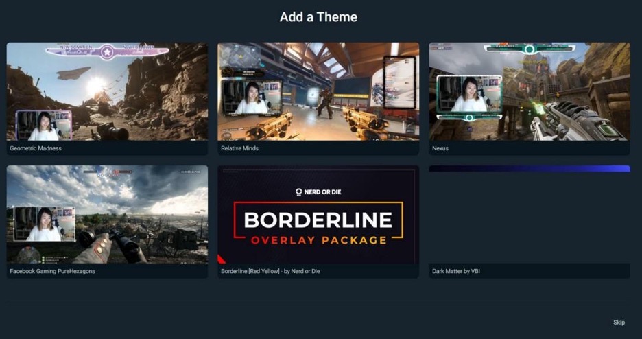Screen dimensions: 642x339
Task: Select the Geometric Madness theme thumbnail
Action: pos(107,91)
